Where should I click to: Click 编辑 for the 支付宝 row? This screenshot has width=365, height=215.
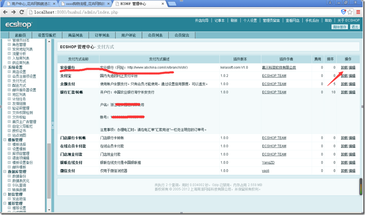coord(352,76)
